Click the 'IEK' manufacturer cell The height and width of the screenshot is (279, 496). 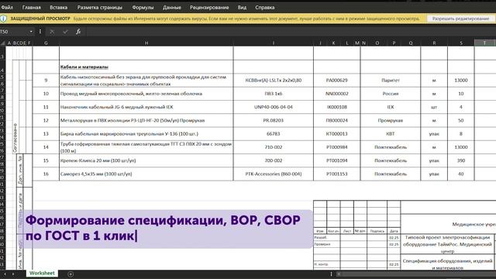pyautogui.click(x=391, y=107)
